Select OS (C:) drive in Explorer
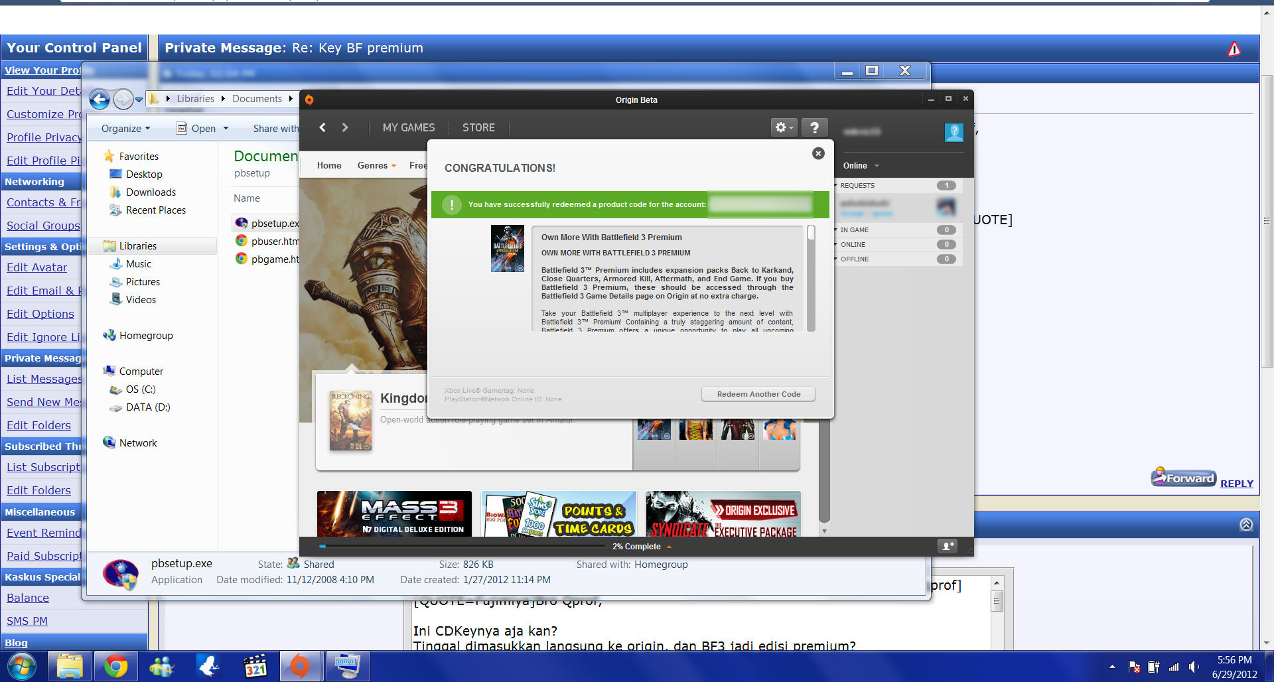1274x682 pixels. click(133, 389)
